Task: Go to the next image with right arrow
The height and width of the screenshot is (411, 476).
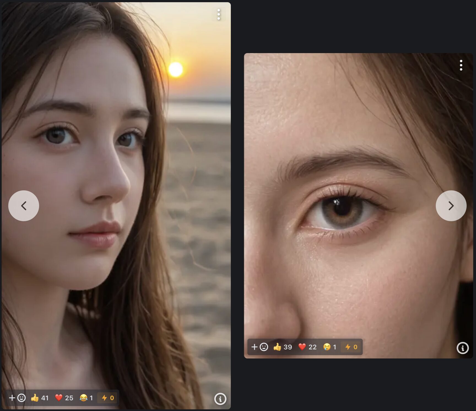Action: click(451, 206)
